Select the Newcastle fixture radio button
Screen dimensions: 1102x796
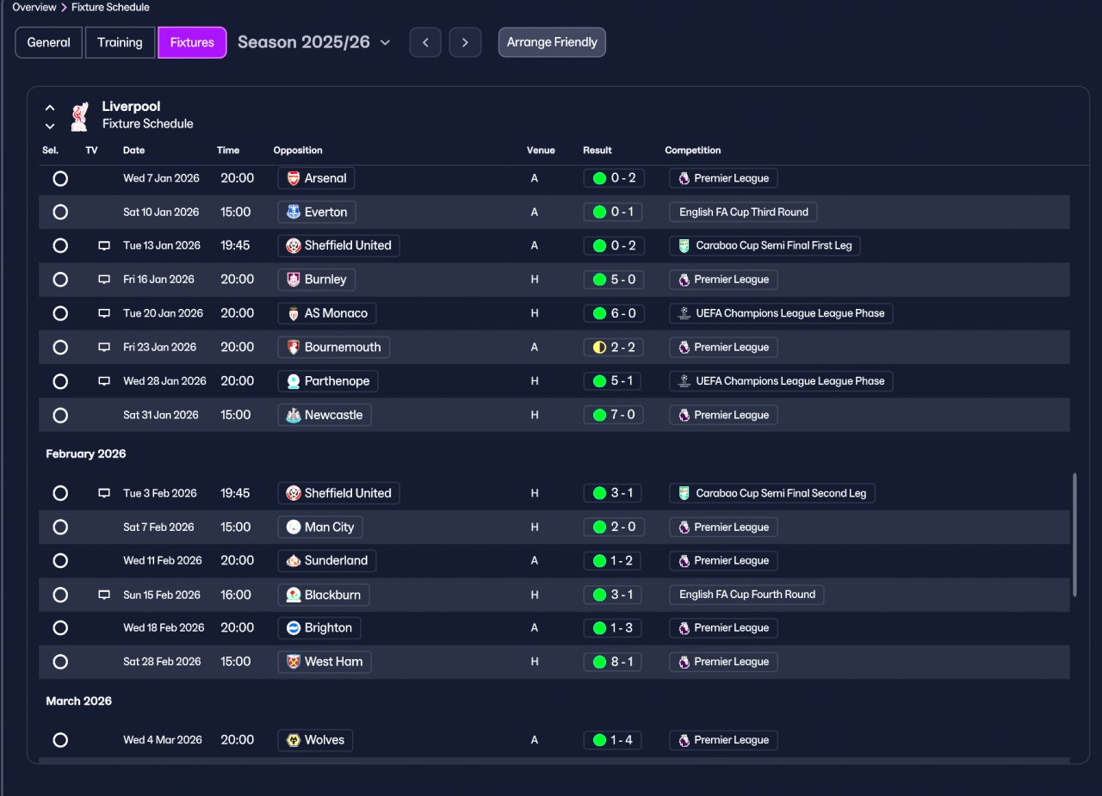tap(60, 415)
